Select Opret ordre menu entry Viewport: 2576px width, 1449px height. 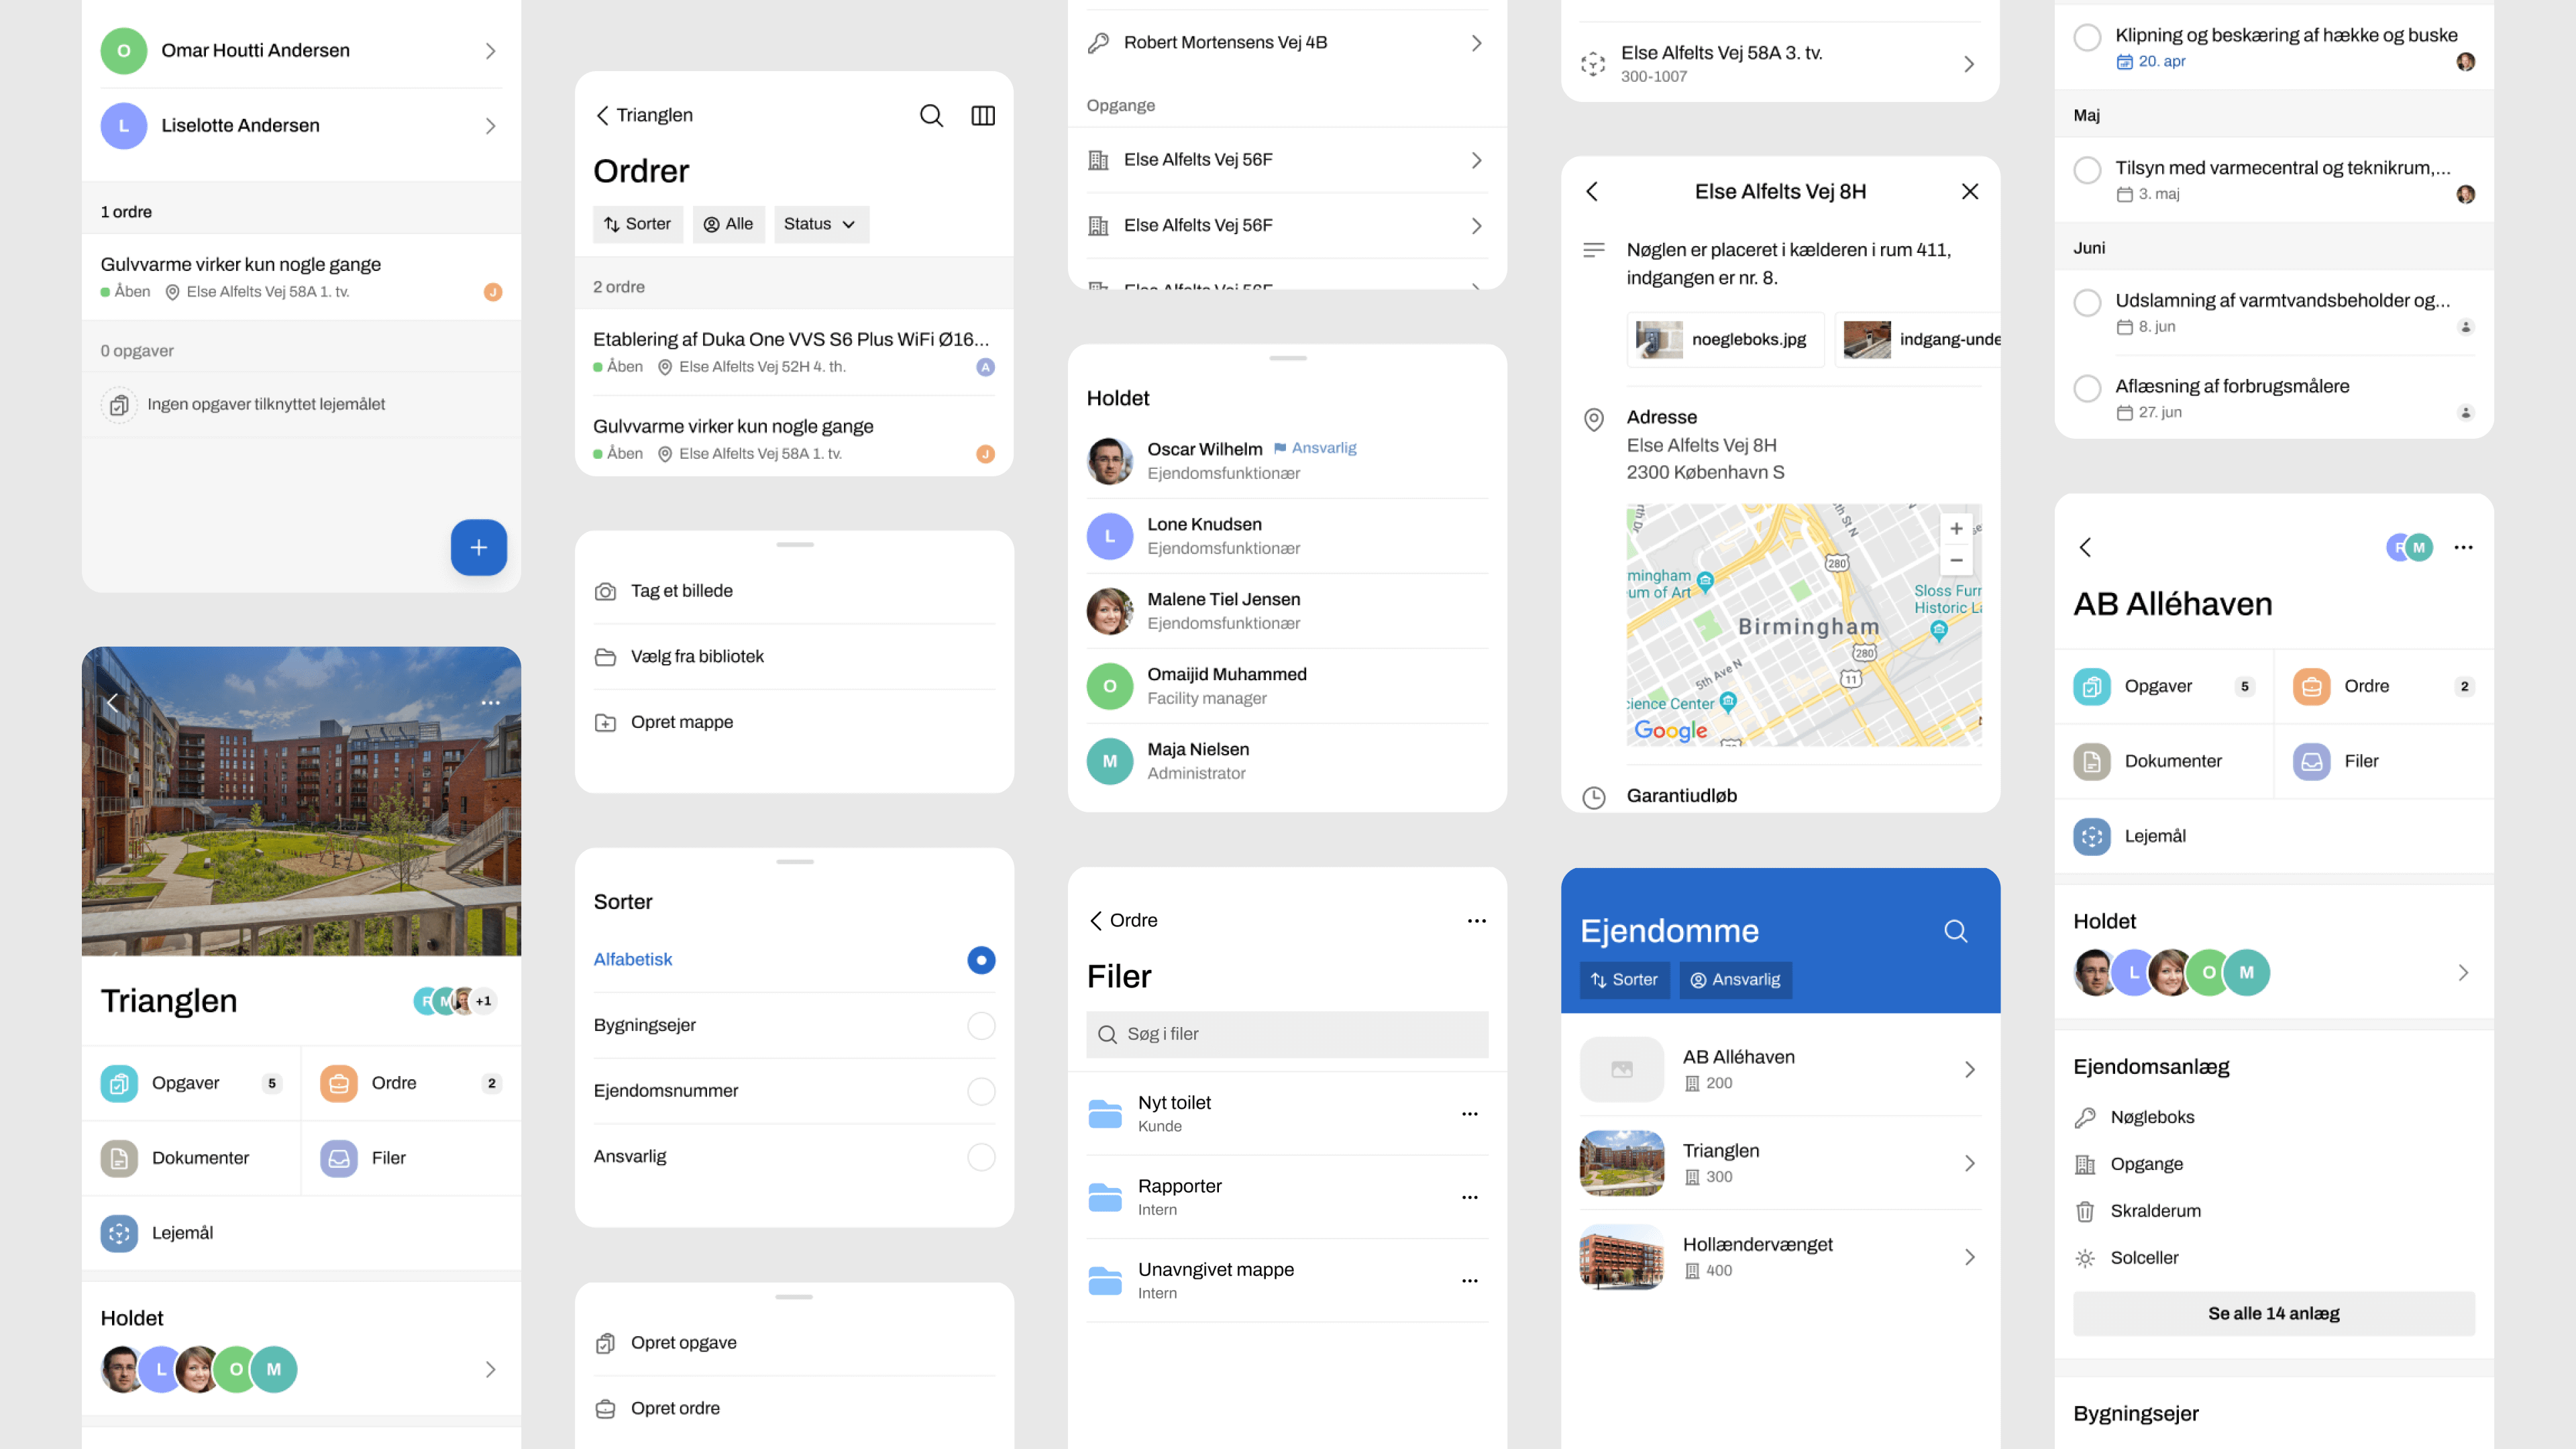675,1408
